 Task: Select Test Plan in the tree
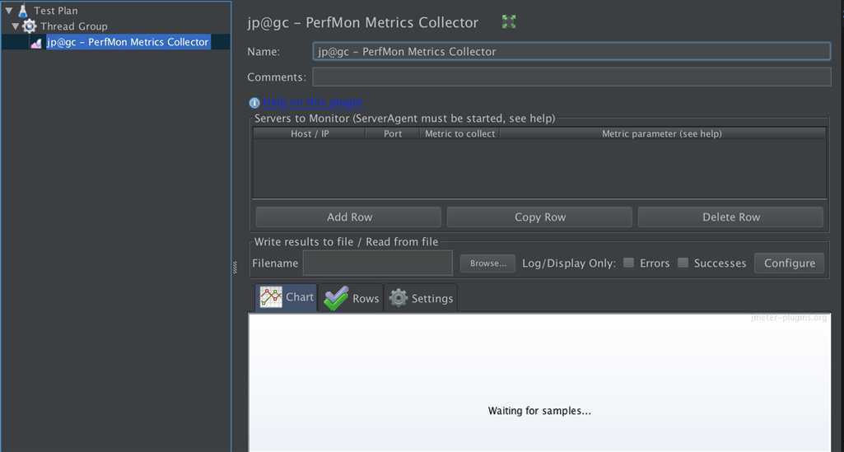[55, 10]
